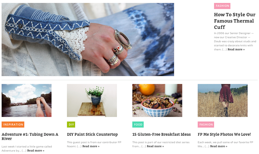Open '15 Gluten-Free Breakfast Ideas' title
This screenshot has height=154, width=259.
[x=161, y=134]
